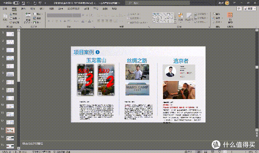Click the Copy button
The image size is (259, 153).
pyautogui.click(x=13, y=18)
